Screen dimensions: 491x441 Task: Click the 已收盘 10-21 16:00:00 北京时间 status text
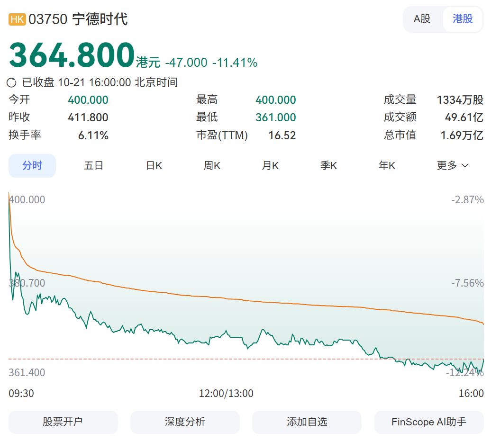pos(100,82)
